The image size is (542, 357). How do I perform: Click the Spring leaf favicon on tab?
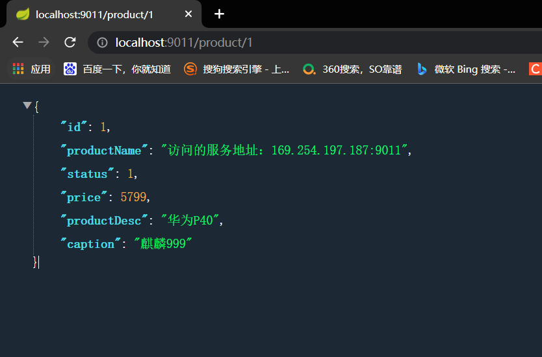pos(23,14)
